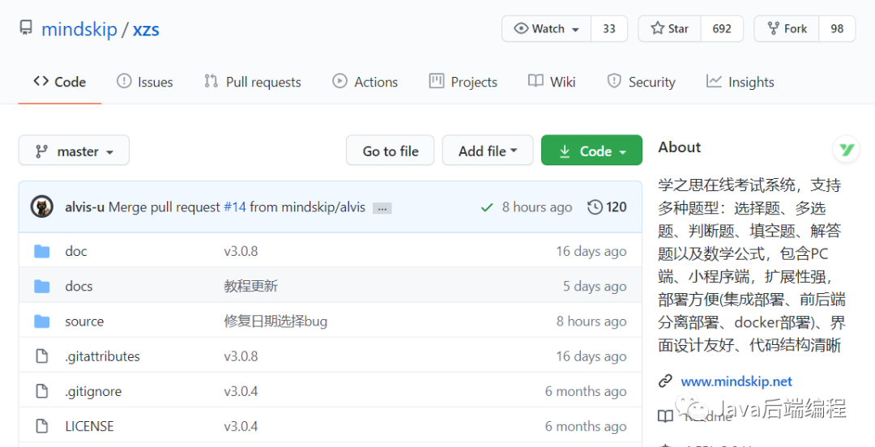Open the commit history showing 120
Viewport: 875px width, 447px height.
[x=607, y=207]
